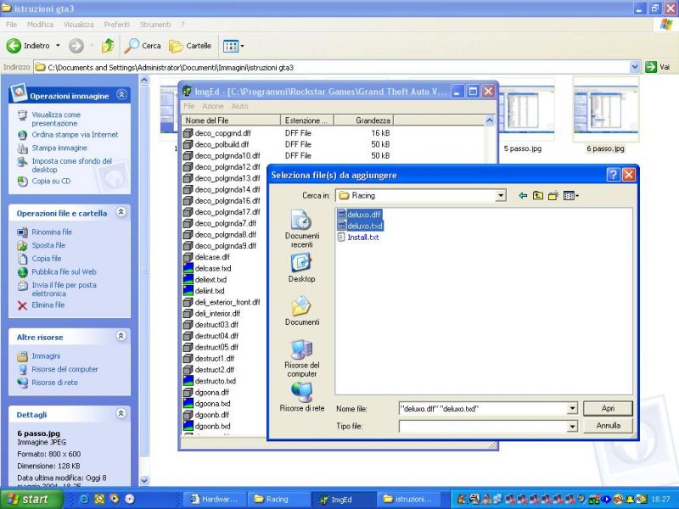
Task: Collapse the Dettagli panel
Action: click(x=121, y=413)
